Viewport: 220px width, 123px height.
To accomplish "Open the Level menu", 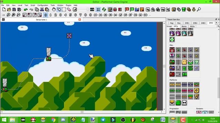I will pyautogui.click(x=20, y=5).
